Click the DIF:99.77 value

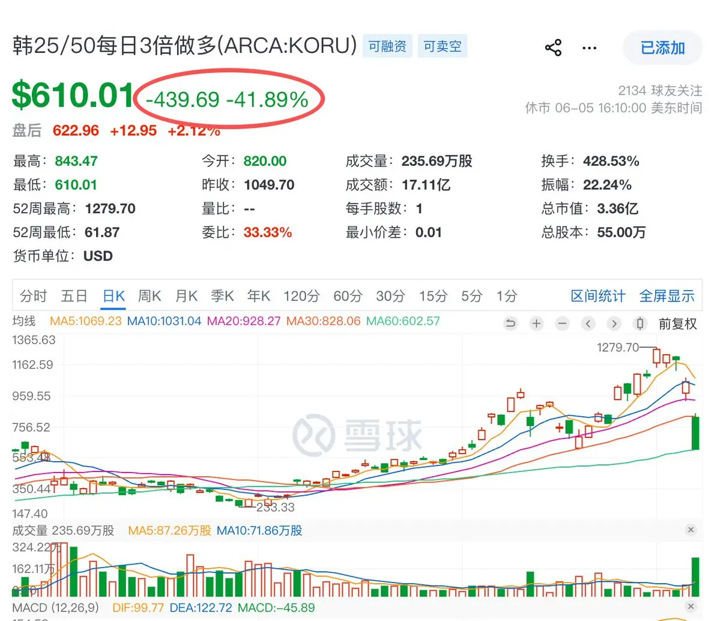138,608
